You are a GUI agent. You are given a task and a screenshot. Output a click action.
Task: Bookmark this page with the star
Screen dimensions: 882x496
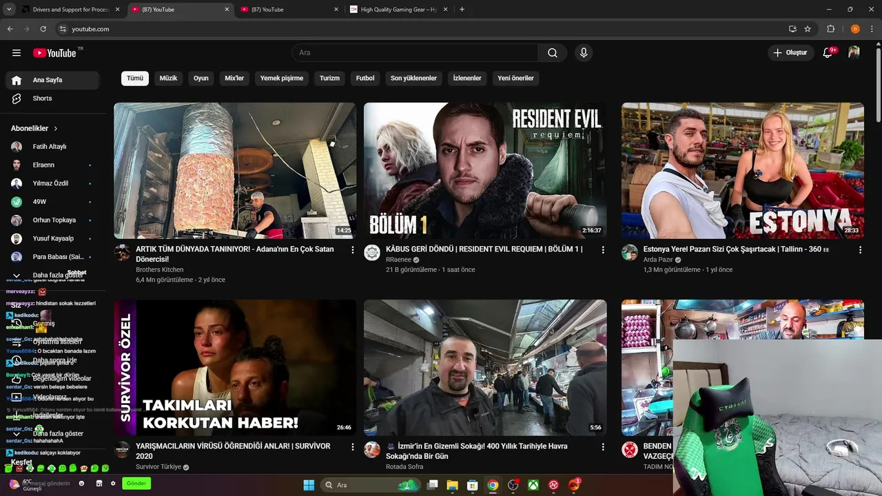pyautogui.click(x=808, y=29)
